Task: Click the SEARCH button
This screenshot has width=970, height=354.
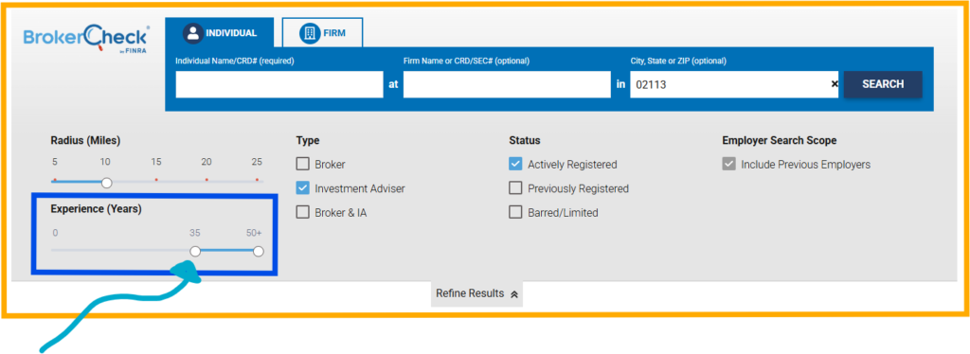Action: click(883, 84)
